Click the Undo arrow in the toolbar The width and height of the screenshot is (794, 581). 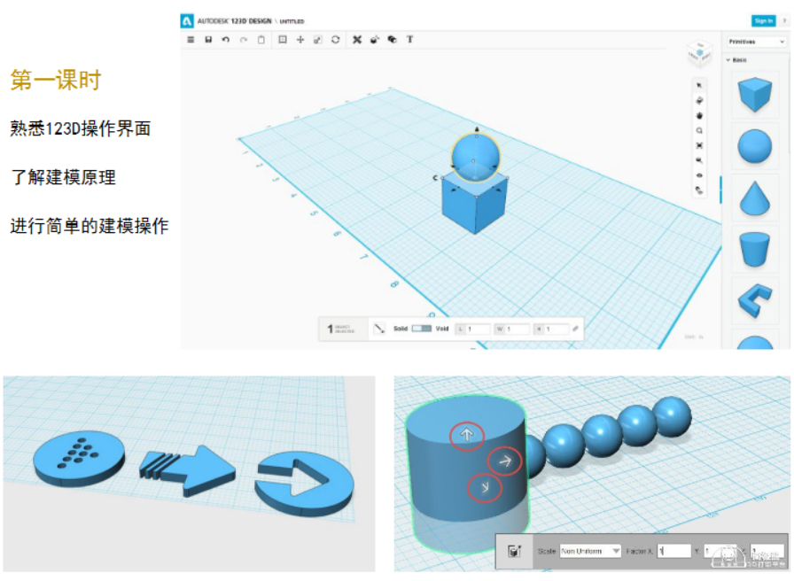coord(226,40)
